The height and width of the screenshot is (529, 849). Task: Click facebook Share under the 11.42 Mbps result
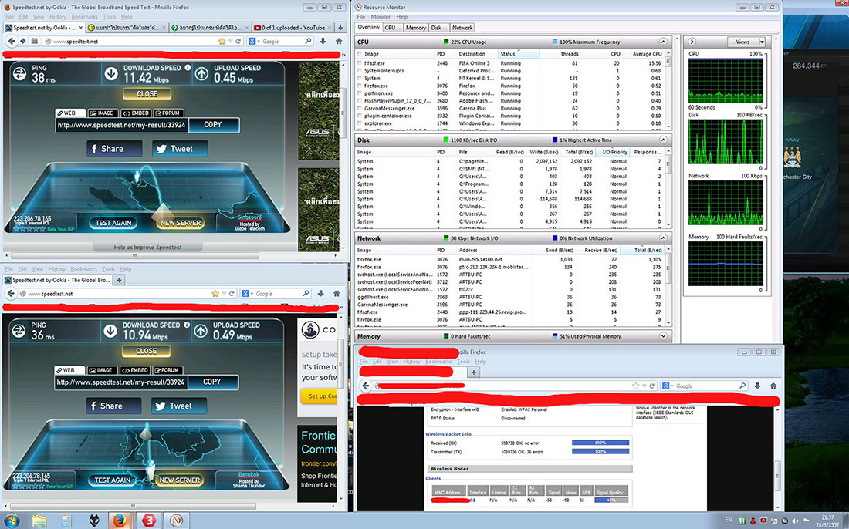[114, 149]
